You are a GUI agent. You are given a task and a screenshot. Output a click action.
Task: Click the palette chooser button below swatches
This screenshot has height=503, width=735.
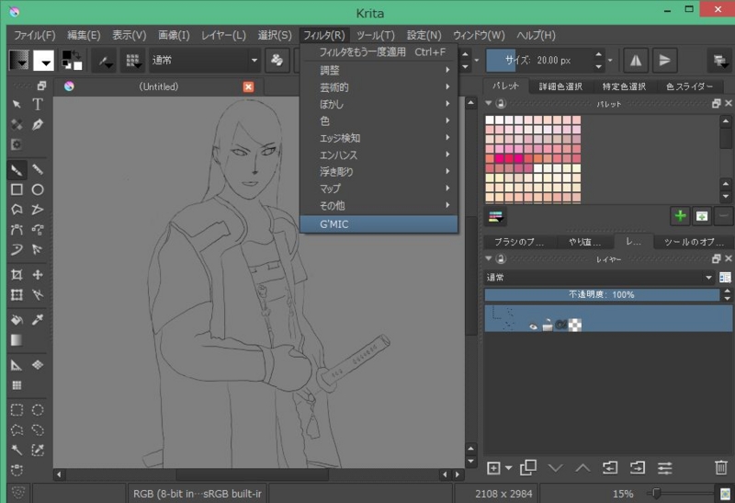coord(495,216)
